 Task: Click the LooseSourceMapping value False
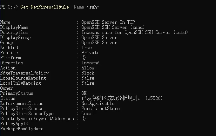pos(88,78)
